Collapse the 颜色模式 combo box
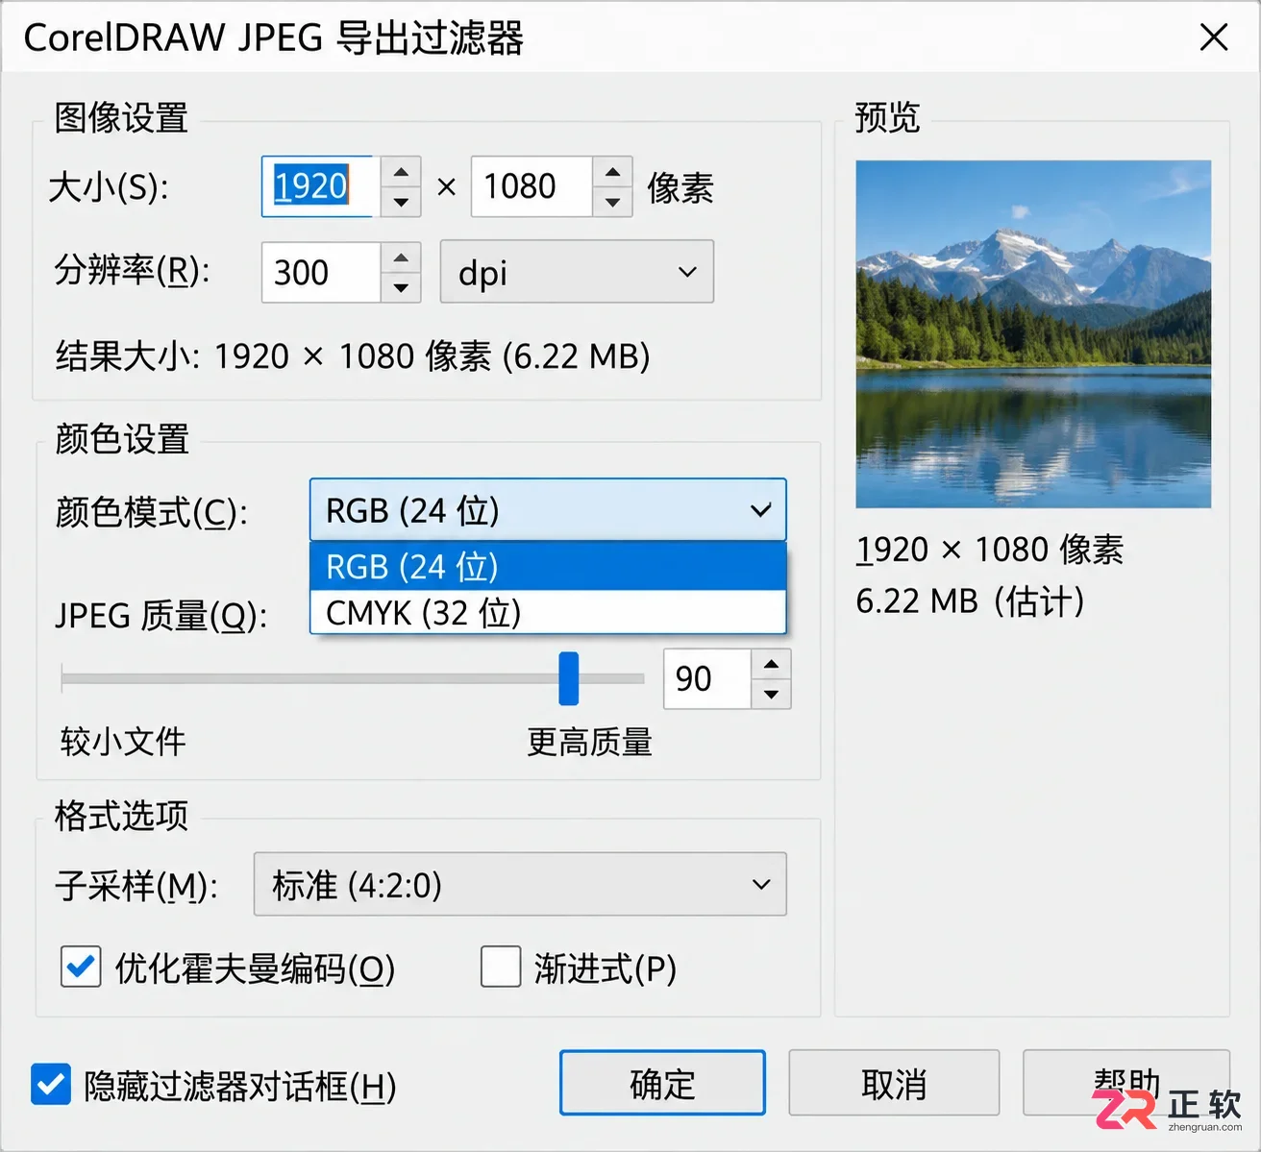Viewport: 1261px width, 1152px height. (548, 509)
